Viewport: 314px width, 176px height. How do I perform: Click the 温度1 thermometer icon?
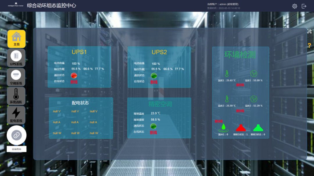click(227, 74)
